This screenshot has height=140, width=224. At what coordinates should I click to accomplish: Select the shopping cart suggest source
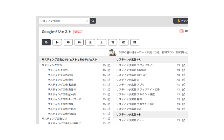113,42
